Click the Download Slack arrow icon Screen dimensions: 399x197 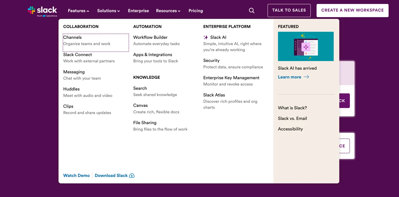click(132, 176)
